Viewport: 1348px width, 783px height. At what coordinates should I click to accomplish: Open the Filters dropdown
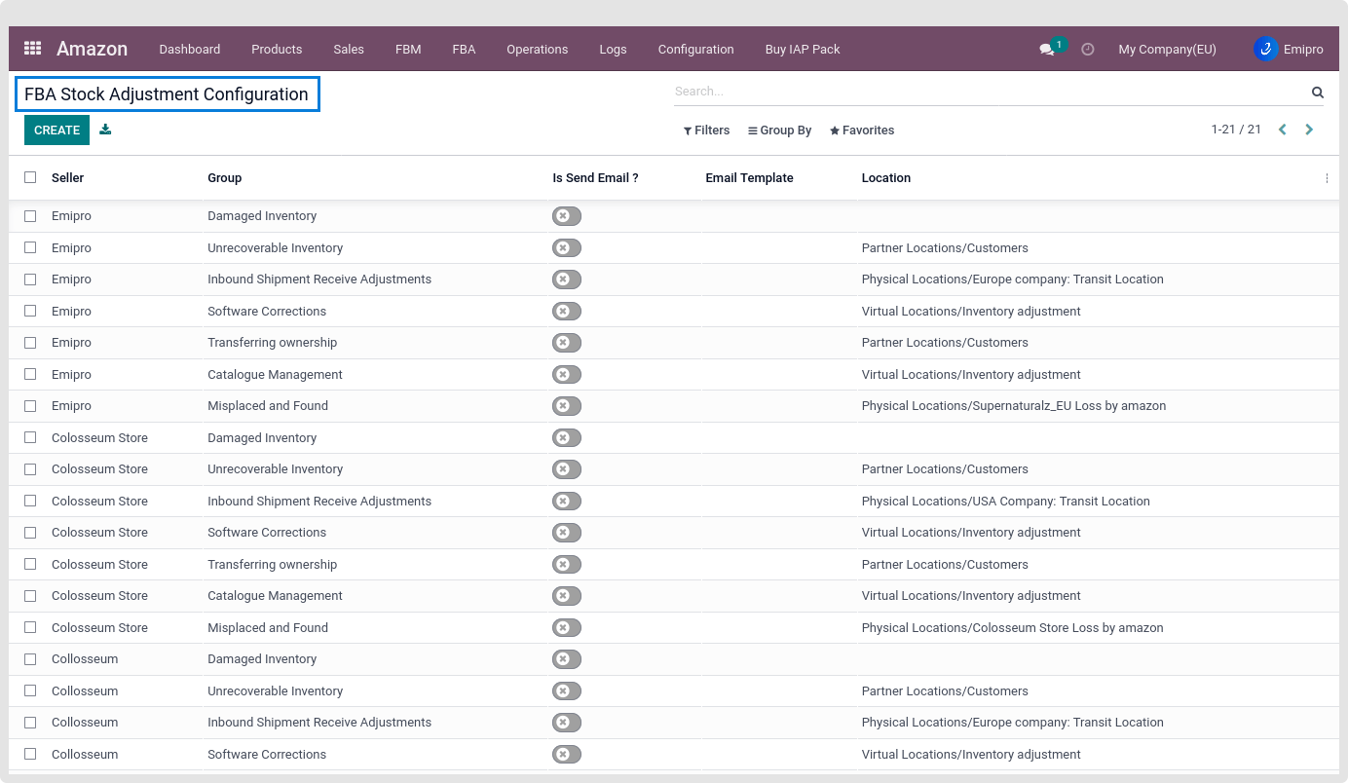[x=706, y=130]
